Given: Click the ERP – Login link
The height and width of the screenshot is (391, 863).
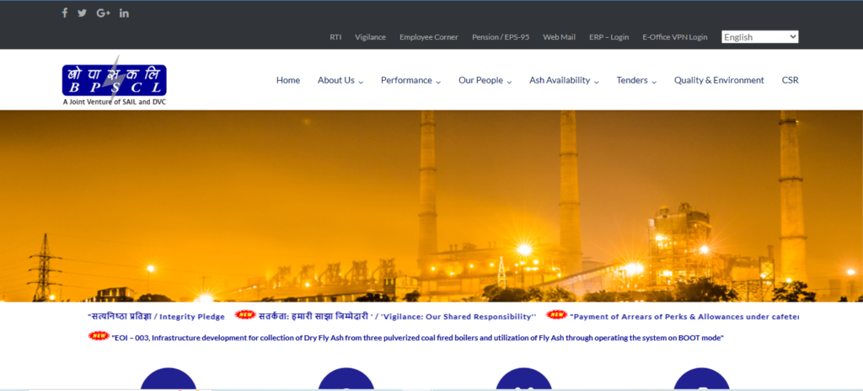Looking at the screenshot, I should tap(608, 37).
